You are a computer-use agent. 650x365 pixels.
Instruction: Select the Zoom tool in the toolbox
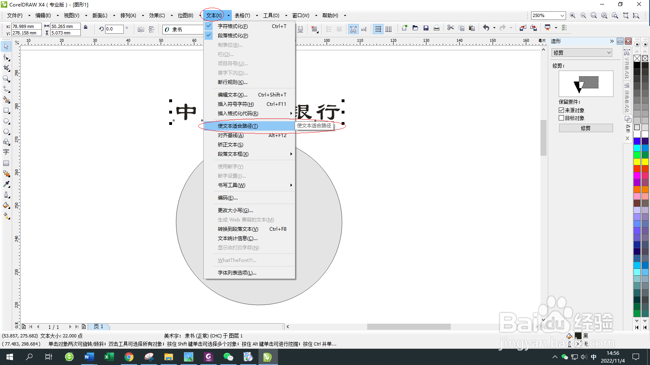[x=6, y=79]
